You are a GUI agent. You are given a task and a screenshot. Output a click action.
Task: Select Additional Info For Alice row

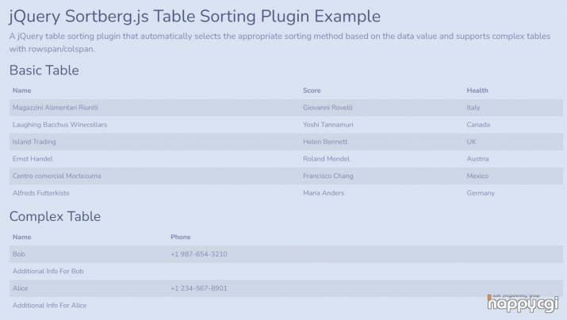[x=286, y=306]
